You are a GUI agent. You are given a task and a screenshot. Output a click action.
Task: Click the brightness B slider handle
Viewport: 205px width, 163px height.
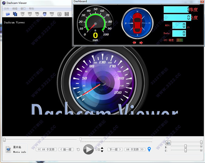point(186,146)
